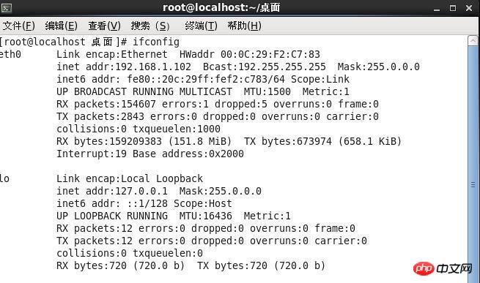
Task: Open the 文件(F) menu
Action: click(18, 26)
